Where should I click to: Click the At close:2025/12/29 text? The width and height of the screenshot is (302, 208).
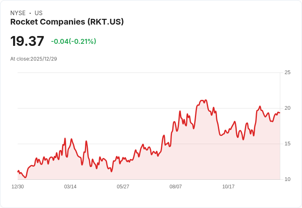[34, 59]
